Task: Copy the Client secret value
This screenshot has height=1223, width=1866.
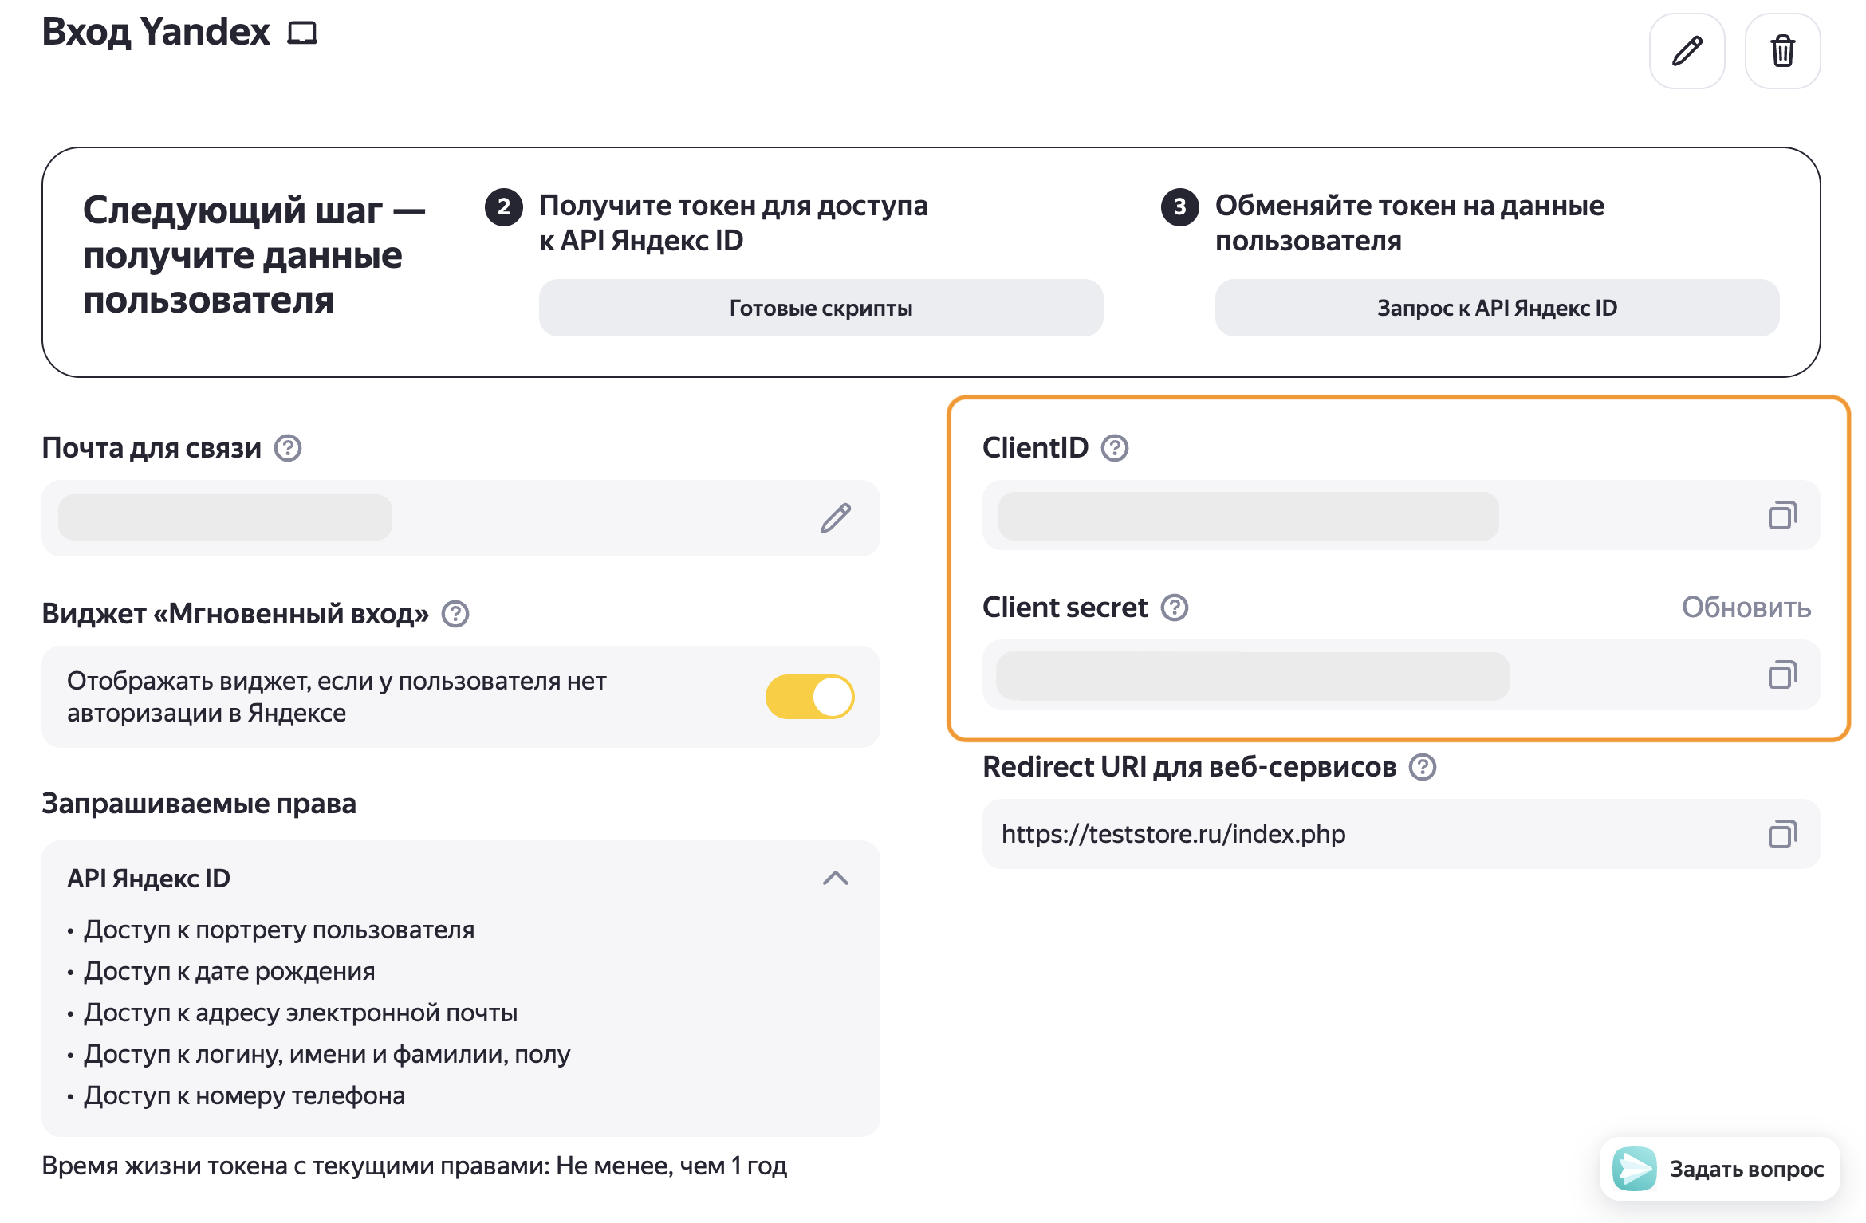Action: coord(1782,675)
